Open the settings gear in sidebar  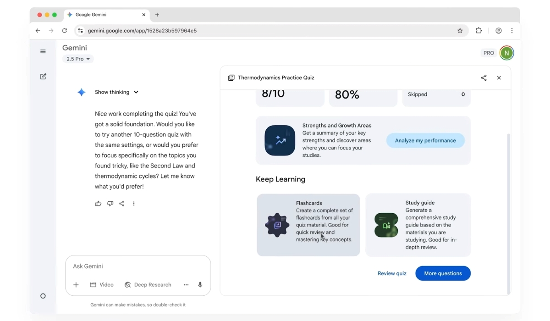pyautogui.click(x=43, y=296)
